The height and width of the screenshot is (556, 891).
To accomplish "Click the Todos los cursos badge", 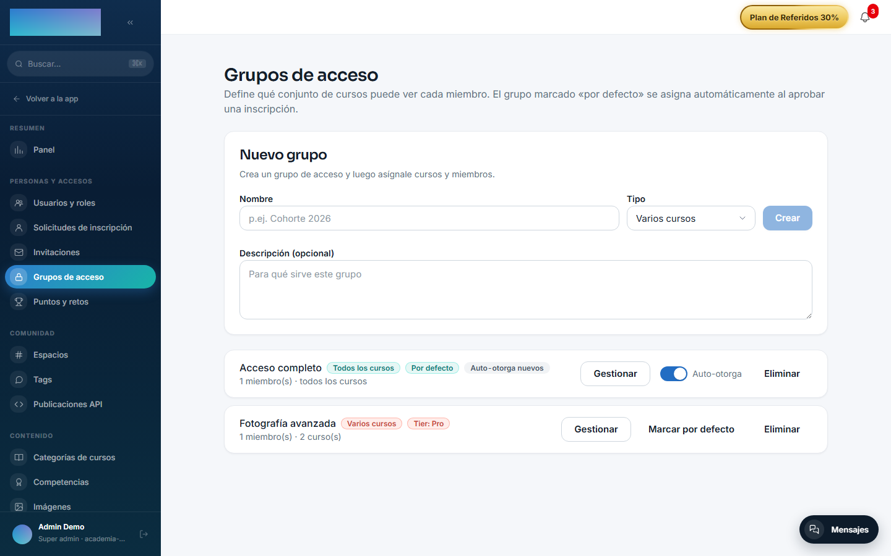I will [x=363, y=368].
